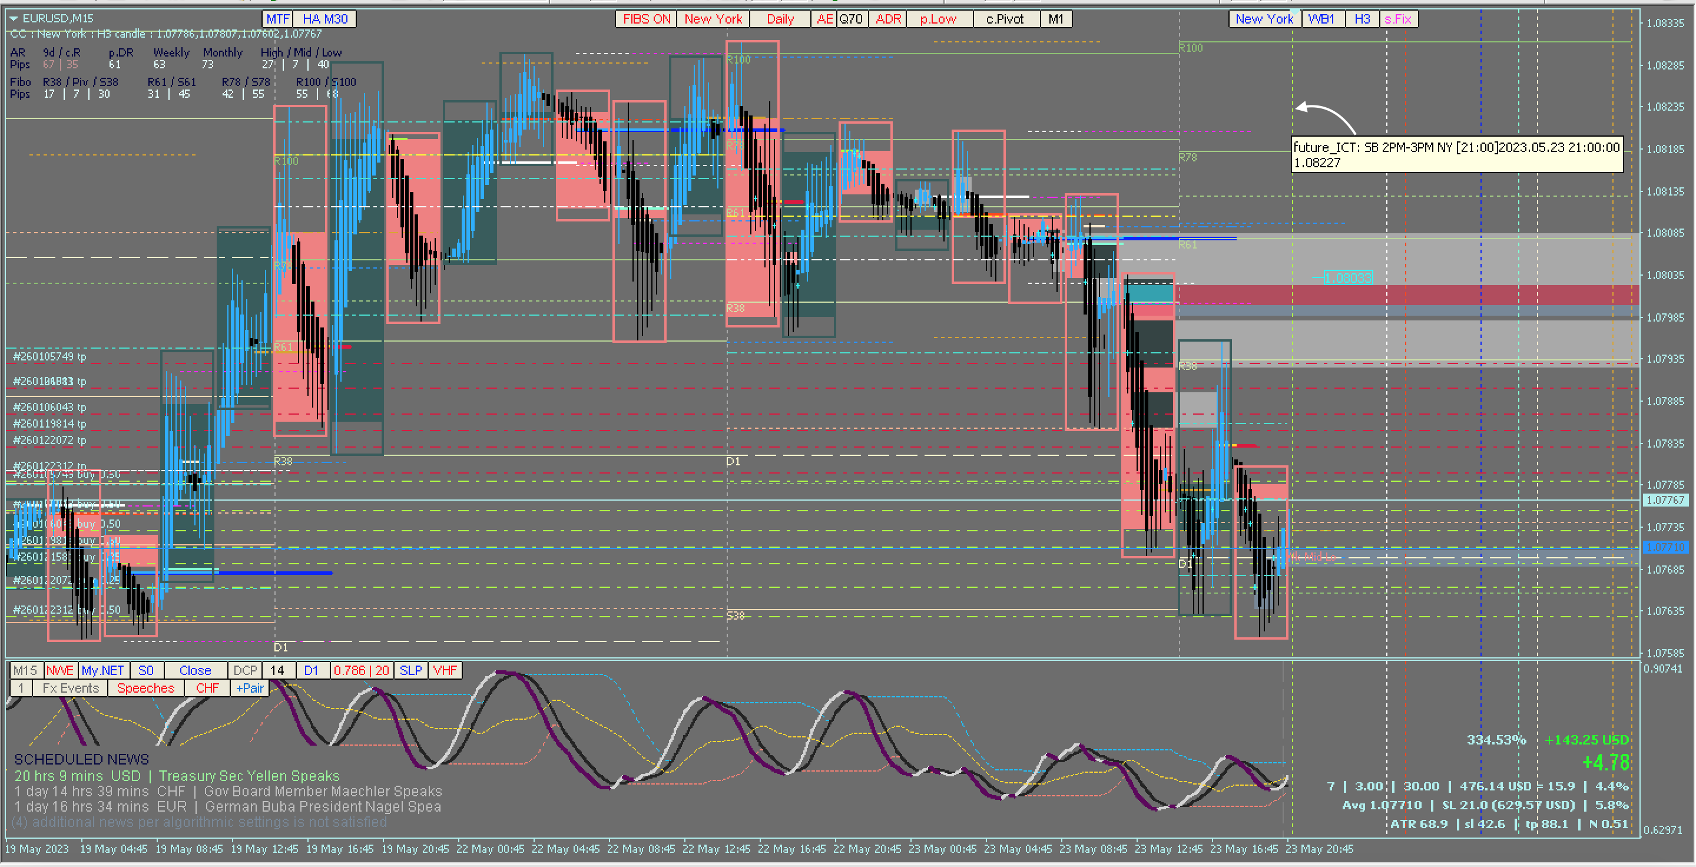Select the Speeches news tab
This screenshot has height=867, width=1696.
click(x=145, y=688)
